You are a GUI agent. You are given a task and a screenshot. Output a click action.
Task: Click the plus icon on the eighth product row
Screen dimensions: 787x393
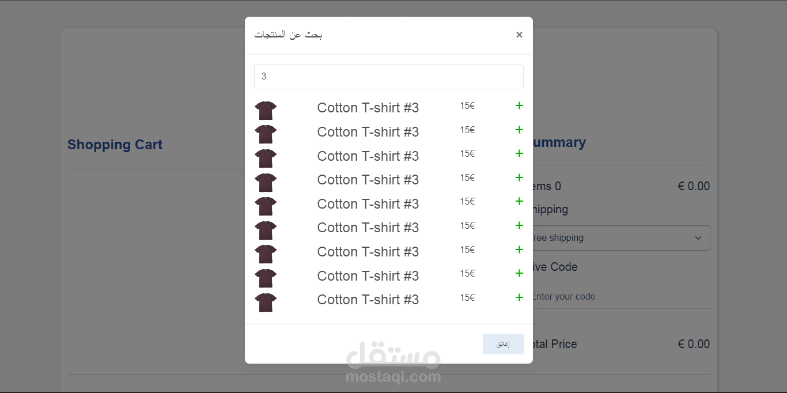pos(519,273)
